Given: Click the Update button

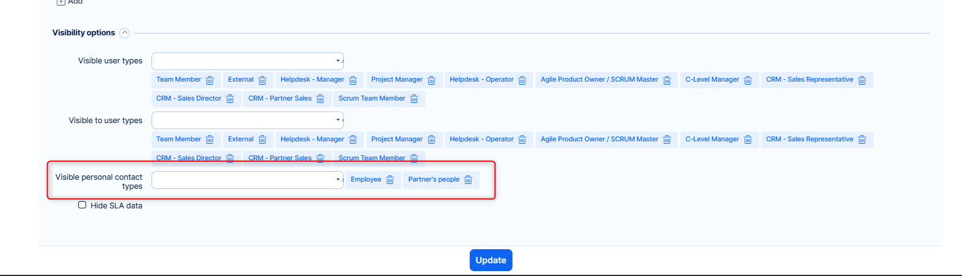Looking at the screenshot, I should pos(490,260).
